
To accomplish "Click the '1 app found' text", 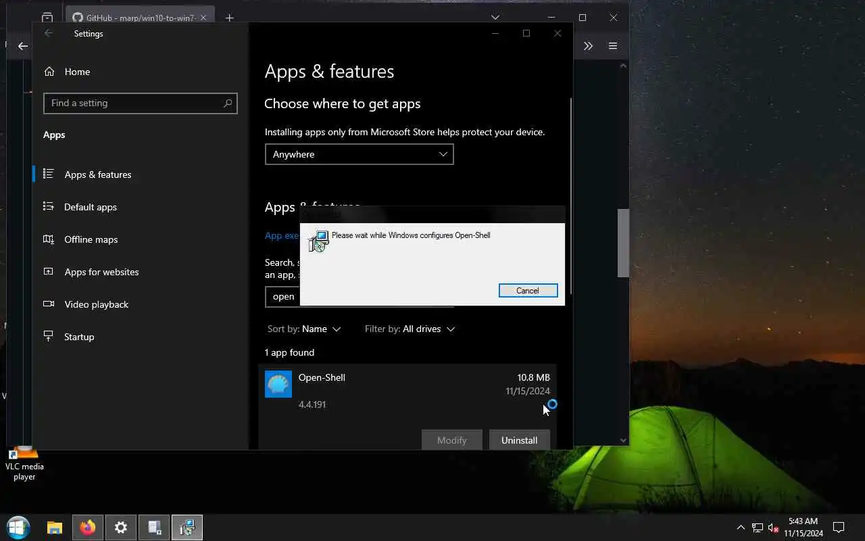I will tap(289, 352).
